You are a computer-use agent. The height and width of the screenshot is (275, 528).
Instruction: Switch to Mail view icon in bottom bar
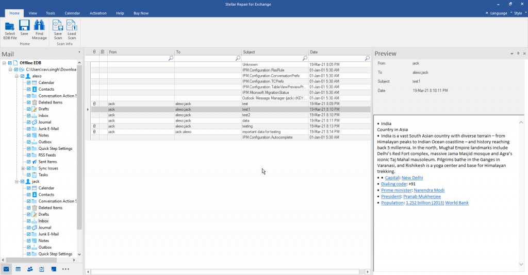pos(6,269)
